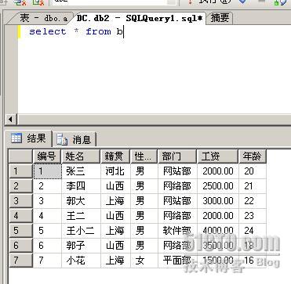Click the 山西 cell in 王二's row
This screenshot has height=284, width=291.
115,216
